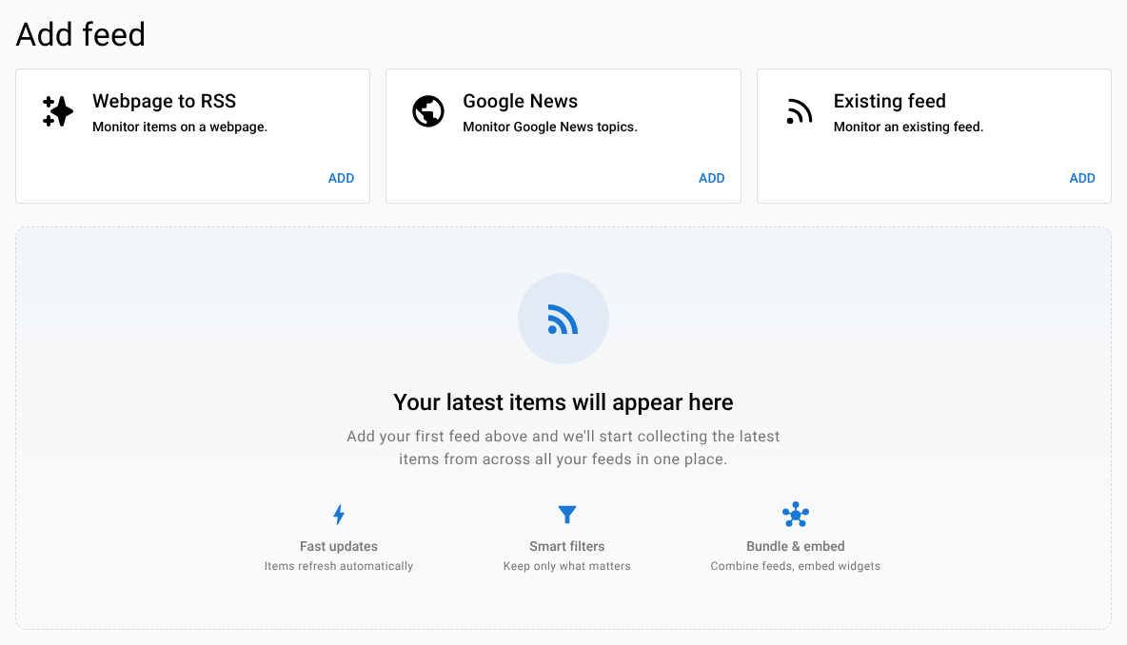Click the lightning bolt Fast updates icon
This screenshot has width=1127, height=645.
pos(339,515)
